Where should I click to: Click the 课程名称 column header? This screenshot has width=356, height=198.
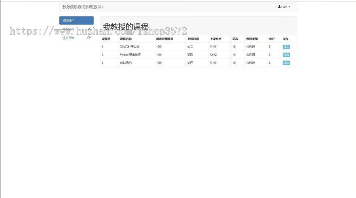(x=126, y=39)
